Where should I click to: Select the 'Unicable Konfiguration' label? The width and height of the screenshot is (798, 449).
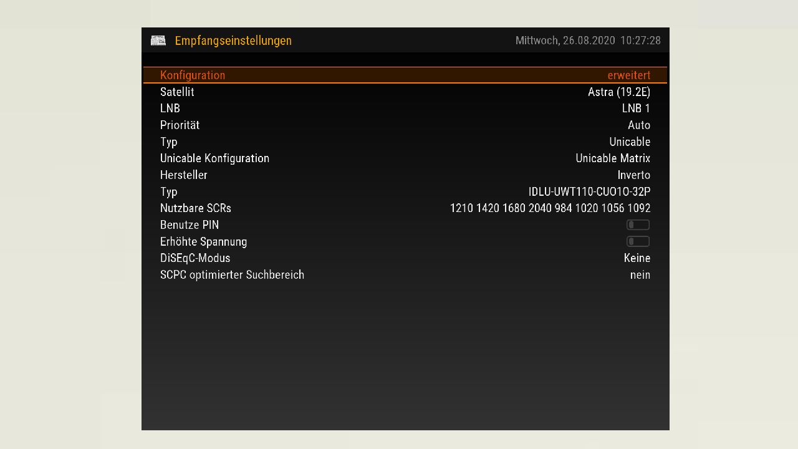pos(214,158)
